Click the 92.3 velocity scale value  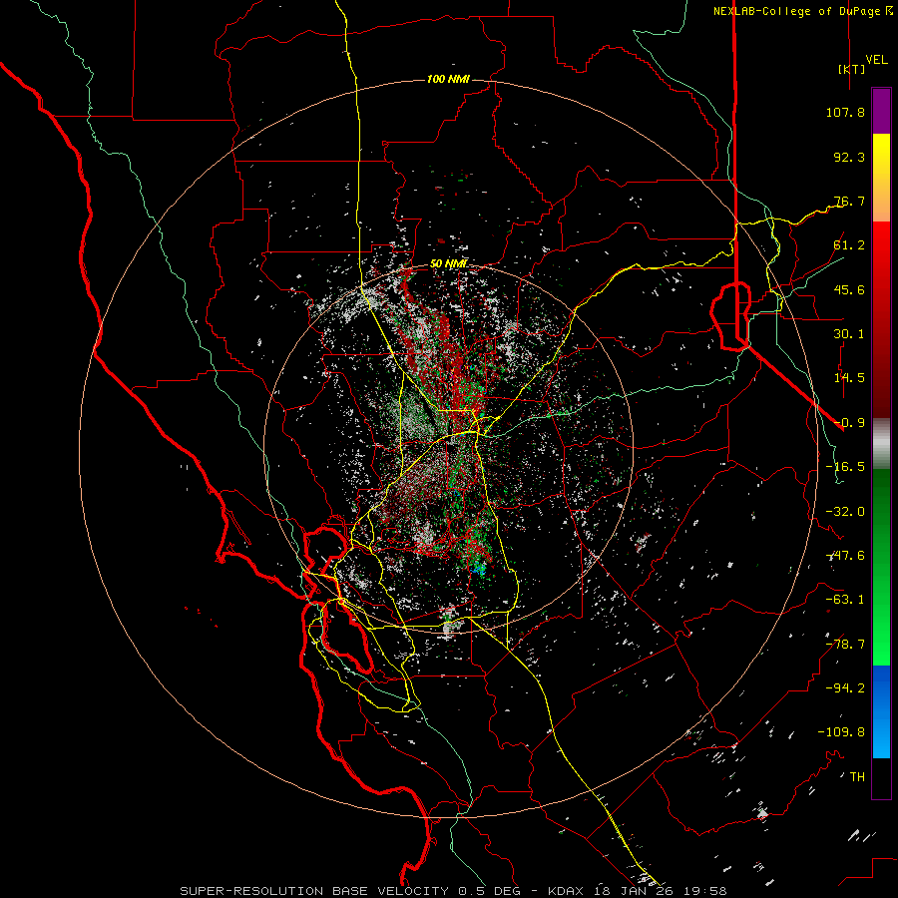pyautogui.click(x=849, y=157)
